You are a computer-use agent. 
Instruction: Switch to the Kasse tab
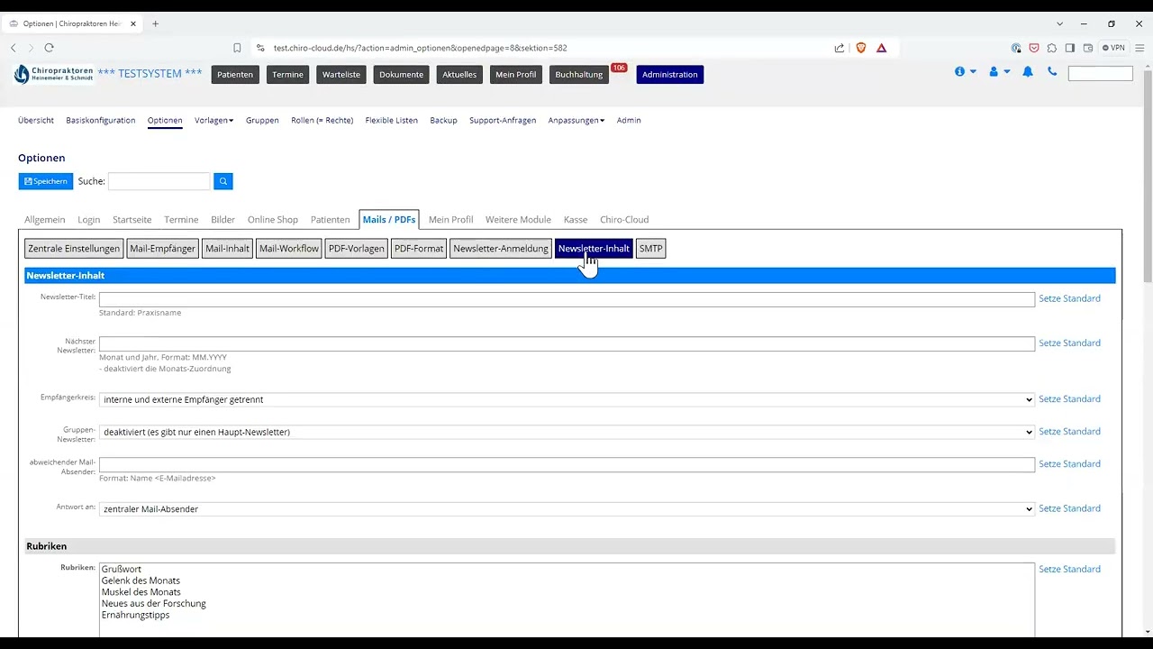(576, 219)
